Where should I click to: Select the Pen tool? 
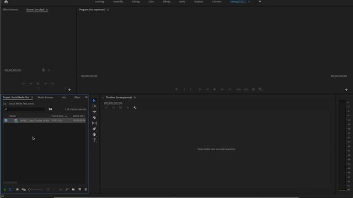pyautogui.click(x=94, y=129)
